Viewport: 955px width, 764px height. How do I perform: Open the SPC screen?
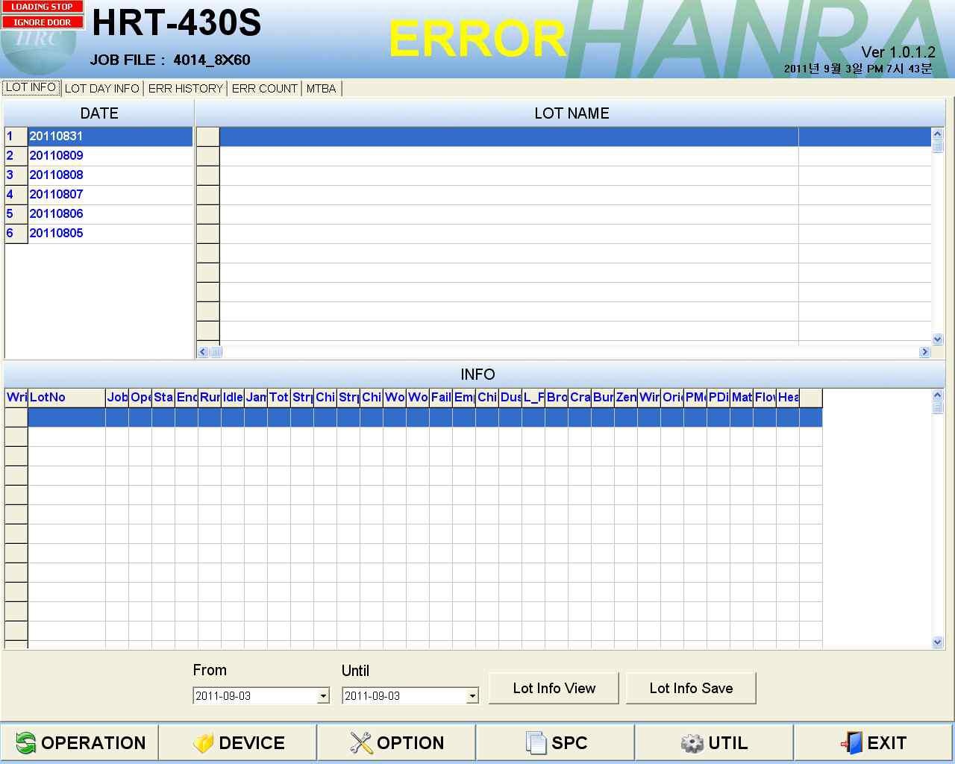pos(555,742)
